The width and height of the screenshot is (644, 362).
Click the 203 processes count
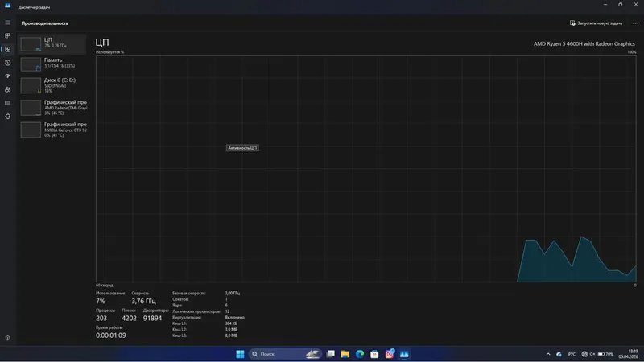tap(101, 318)
